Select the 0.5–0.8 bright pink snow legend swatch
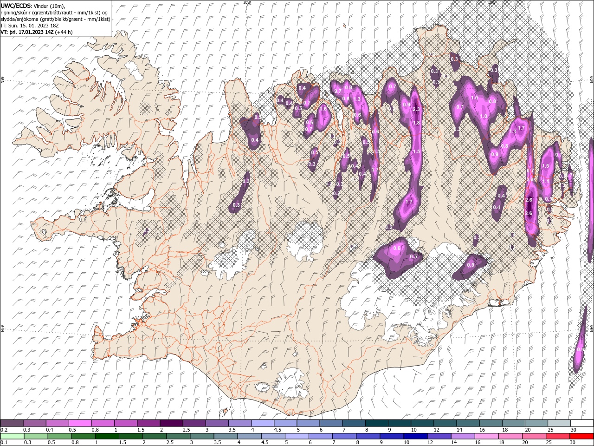594x446 pixels. click(80, 423)
